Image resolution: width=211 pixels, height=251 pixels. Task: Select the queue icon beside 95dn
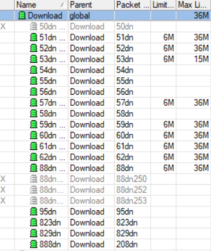[34, 211]
